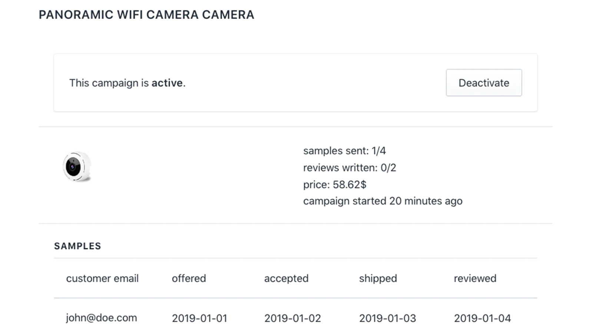Click the Deactivate button

[484, 83]
